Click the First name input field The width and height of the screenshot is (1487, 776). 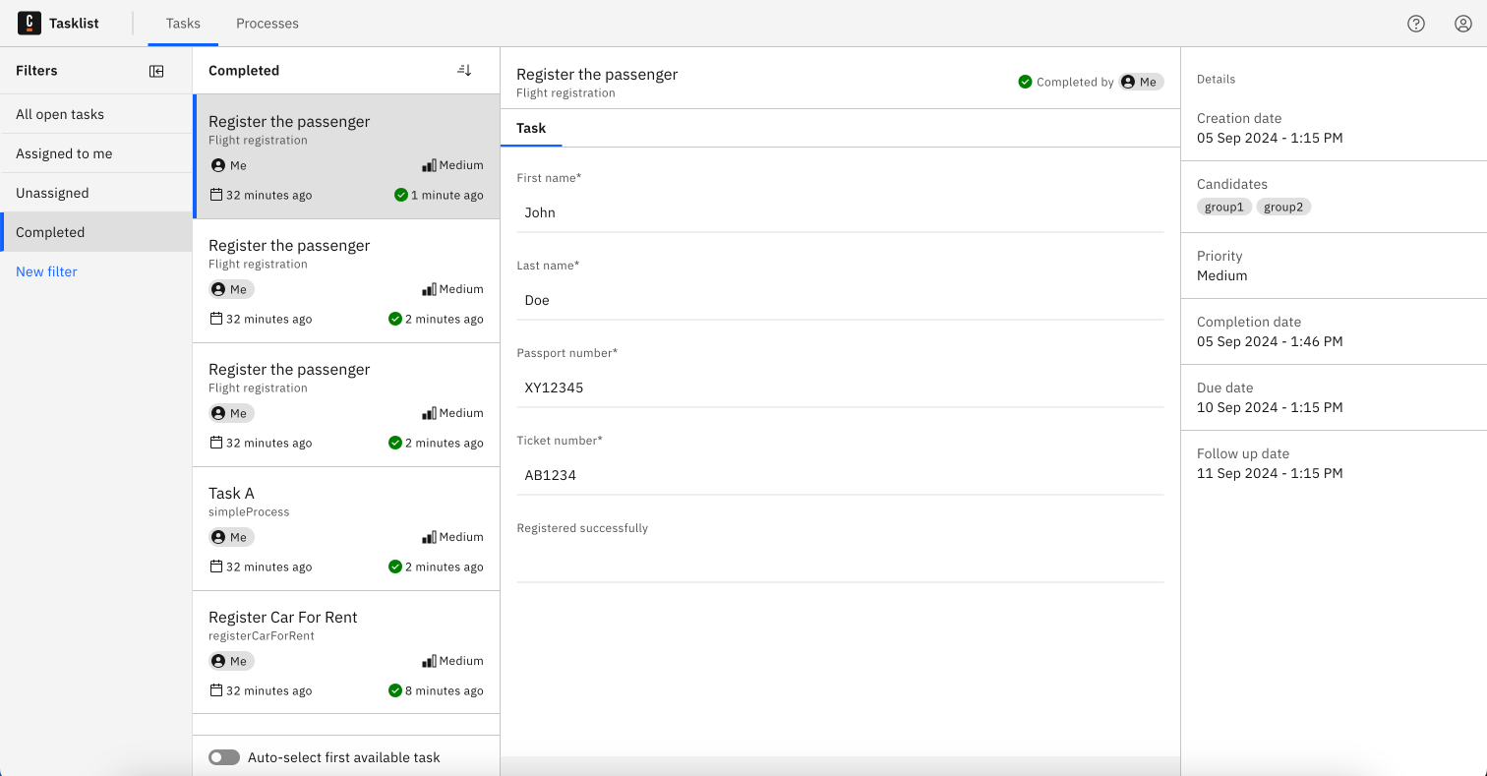[x=840, y=211]
